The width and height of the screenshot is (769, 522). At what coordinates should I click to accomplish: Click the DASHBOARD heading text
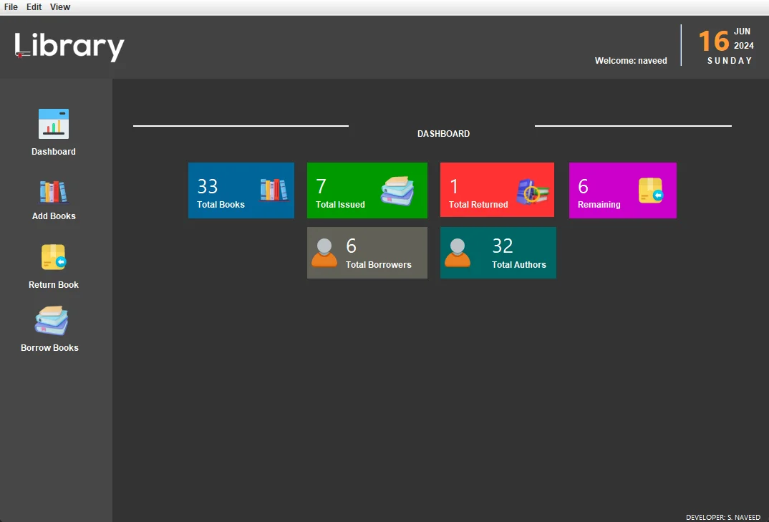tap(443, 133)
